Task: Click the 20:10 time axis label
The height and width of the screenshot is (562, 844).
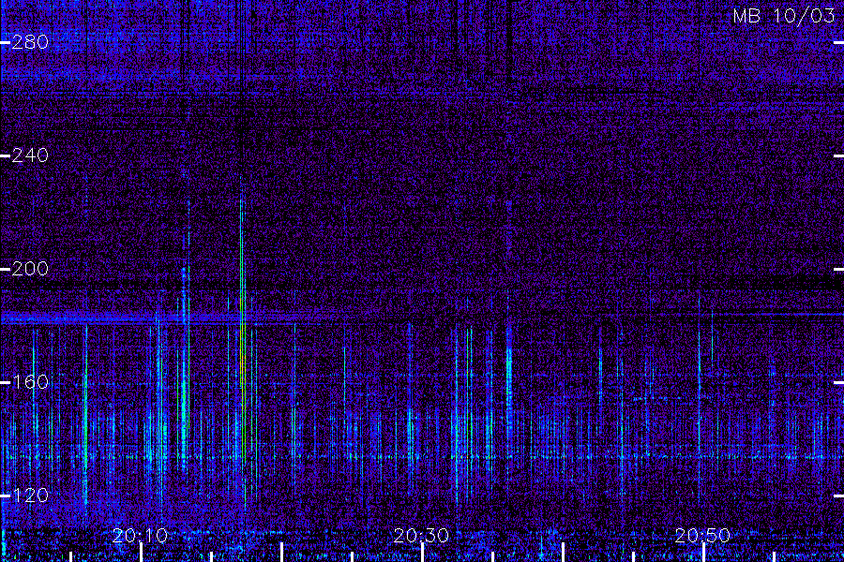Action: click(140, 536)
